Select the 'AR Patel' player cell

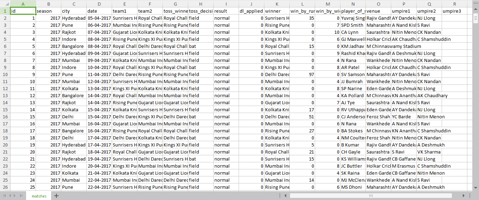pos(353,67)
